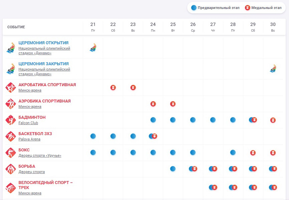Select badminton preliminary marker on the 24th
This screenshot has width=289, height=200.
click(x=153, y=120)
